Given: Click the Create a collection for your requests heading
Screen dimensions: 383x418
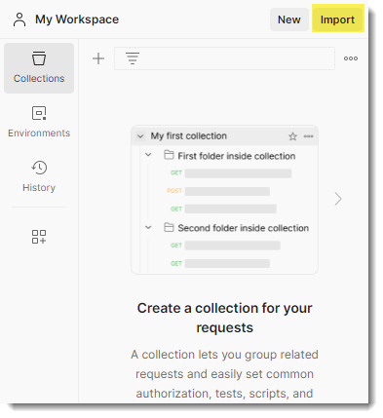Looking at the screenshot, I should point(224,318).
